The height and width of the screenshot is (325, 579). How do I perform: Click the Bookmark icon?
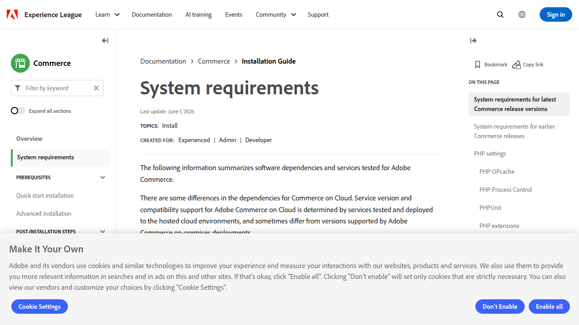[x=478, y=65]
